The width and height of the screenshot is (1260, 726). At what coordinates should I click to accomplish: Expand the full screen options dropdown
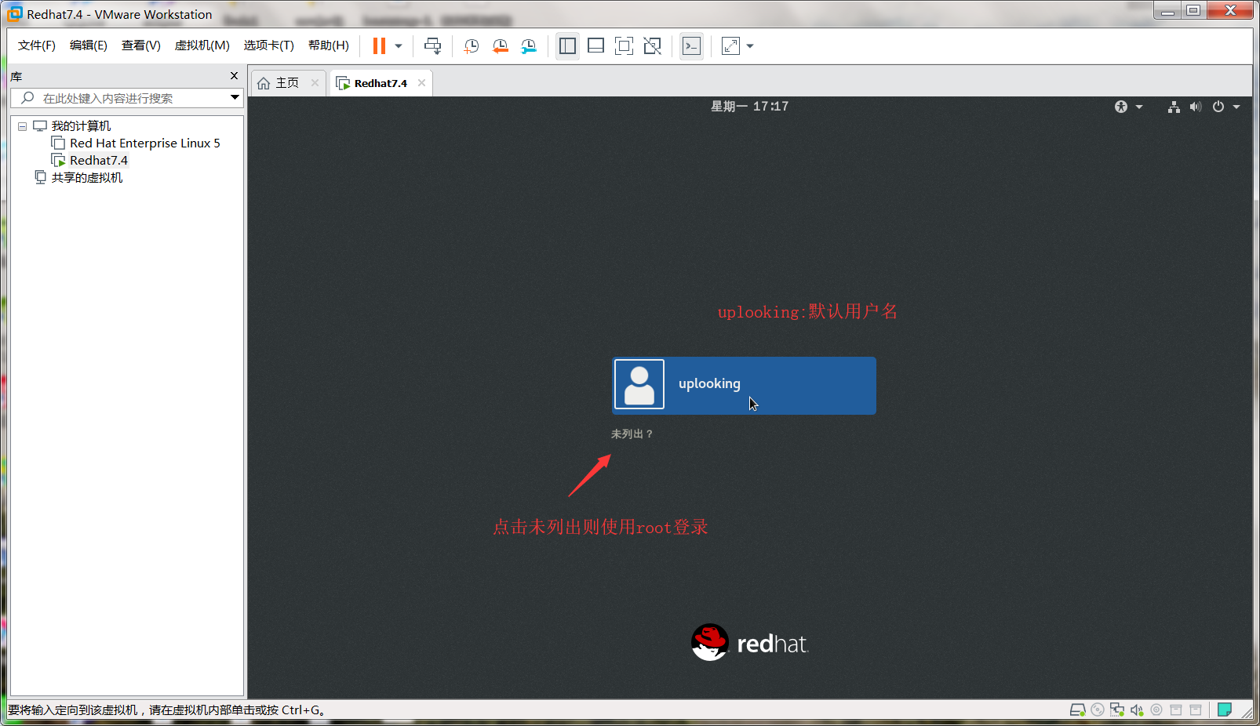point(749,45)
